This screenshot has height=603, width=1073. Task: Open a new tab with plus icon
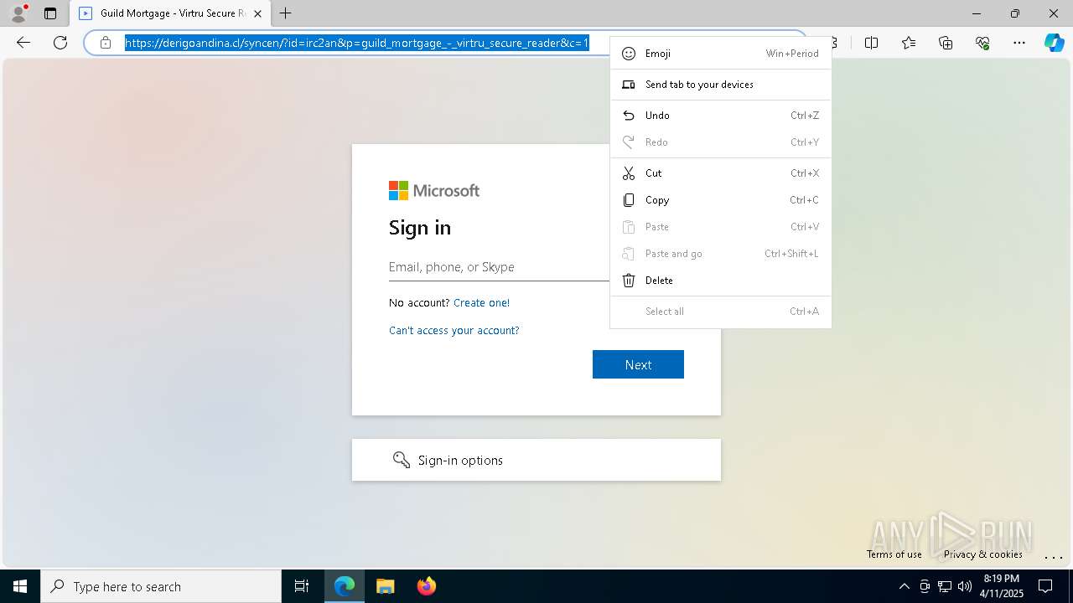(x=286, y=13)
